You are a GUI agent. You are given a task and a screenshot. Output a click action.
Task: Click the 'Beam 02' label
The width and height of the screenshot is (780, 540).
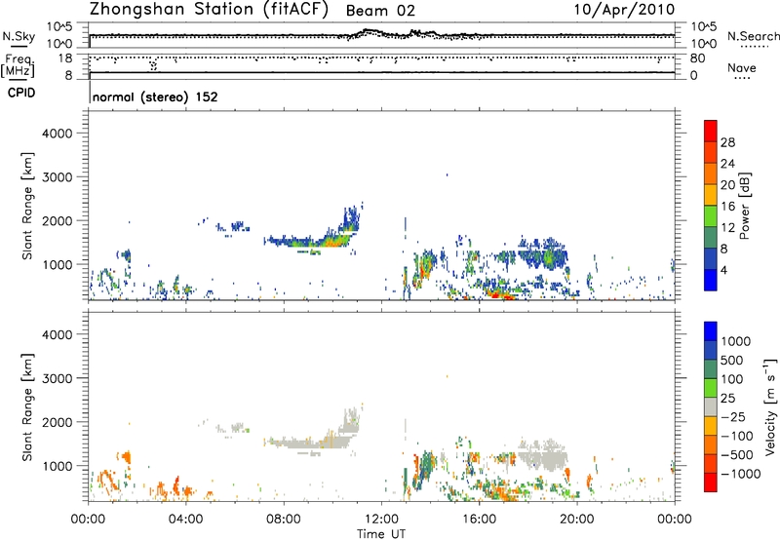click(x=380, y=11)
